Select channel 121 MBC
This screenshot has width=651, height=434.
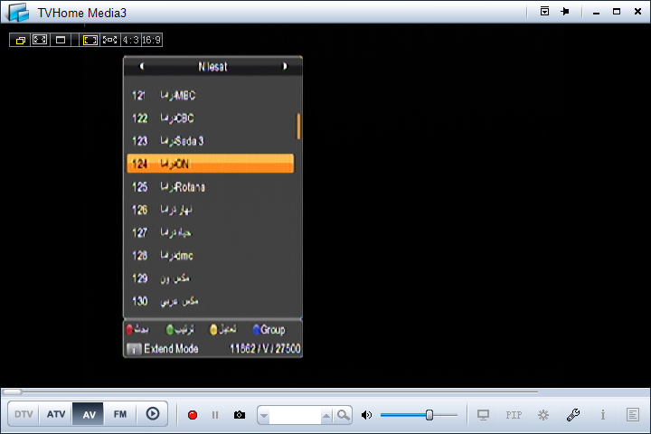point(211,96)
